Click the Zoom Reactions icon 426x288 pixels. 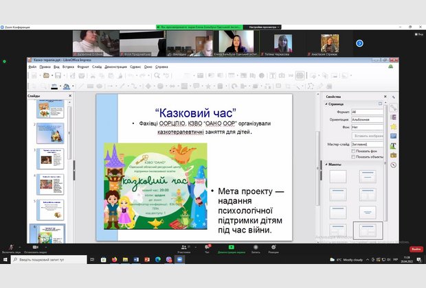pyautogui.click(x=273, y=248)
